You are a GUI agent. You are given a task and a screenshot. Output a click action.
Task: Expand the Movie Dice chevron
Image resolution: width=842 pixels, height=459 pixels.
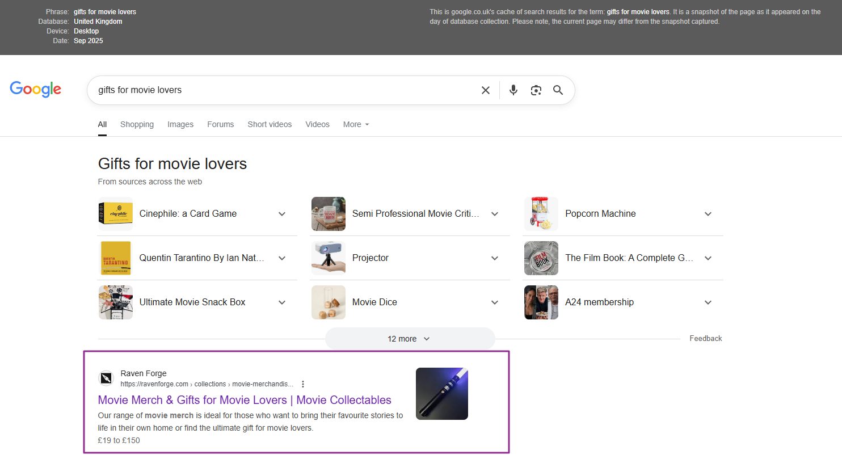point(495,302)
